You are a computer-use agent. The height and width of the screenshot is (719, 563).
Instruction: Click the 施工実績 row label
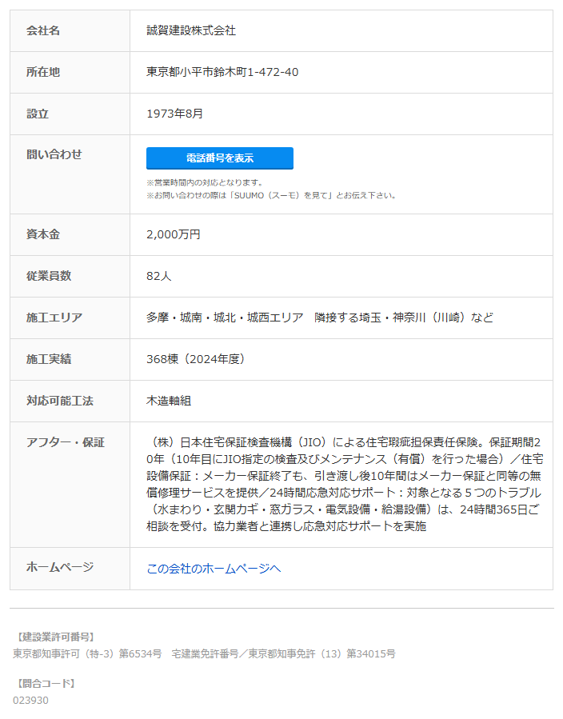[x=49, y=359]
